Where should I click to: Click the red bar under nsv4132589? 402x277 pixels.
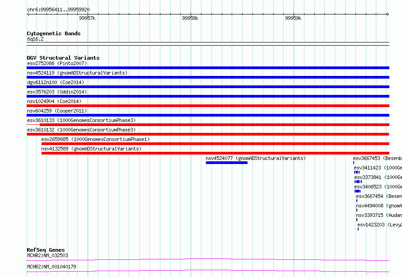(215, 153)
